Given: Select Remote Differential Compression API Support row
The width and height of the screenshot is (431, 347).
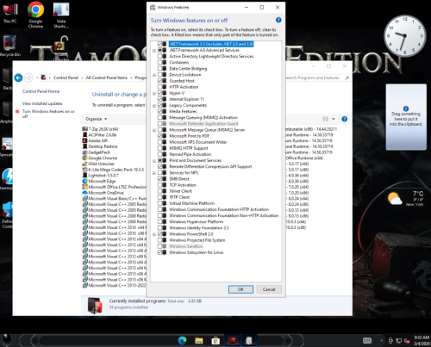Looking at the screenshot, I should coord(210,166).
